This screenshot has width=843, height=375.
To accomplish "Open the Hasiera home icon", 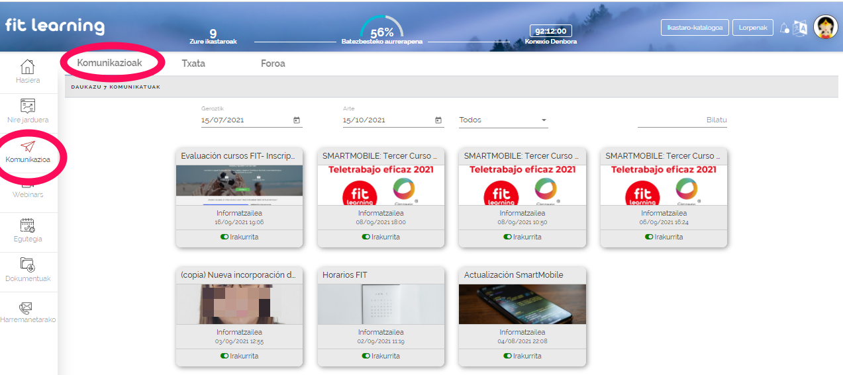I will pyautogui.click(x=27, y=67).
